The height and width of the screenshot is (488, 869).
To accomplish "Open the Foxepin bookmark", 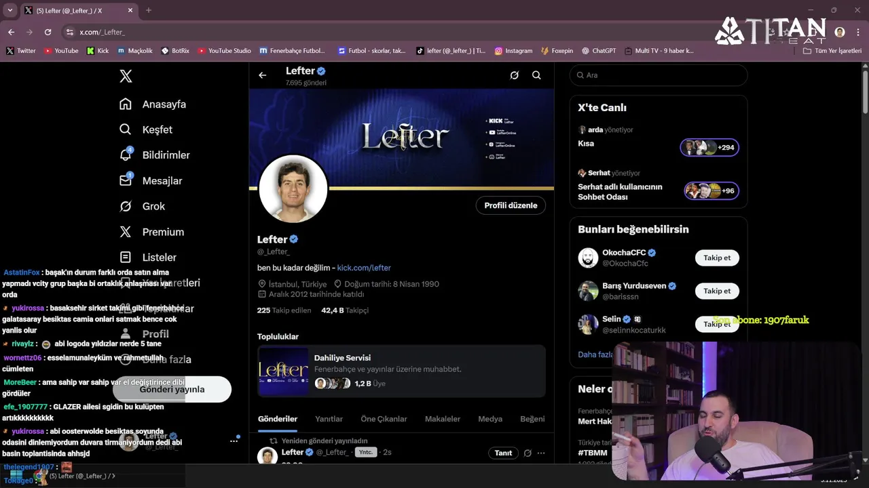I will pos(557,51).
